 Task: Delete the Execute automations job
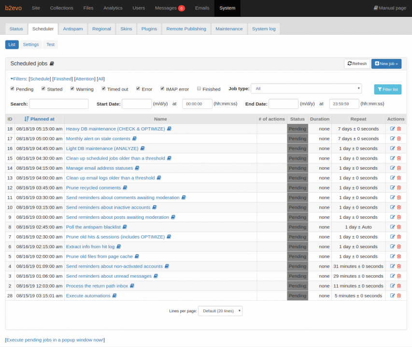pyautogui.click(x=398, y=295)
